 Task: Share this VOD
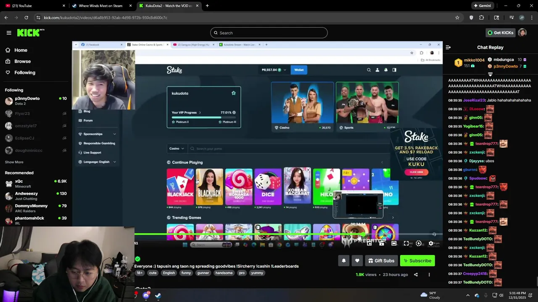[x=416, y=275]
